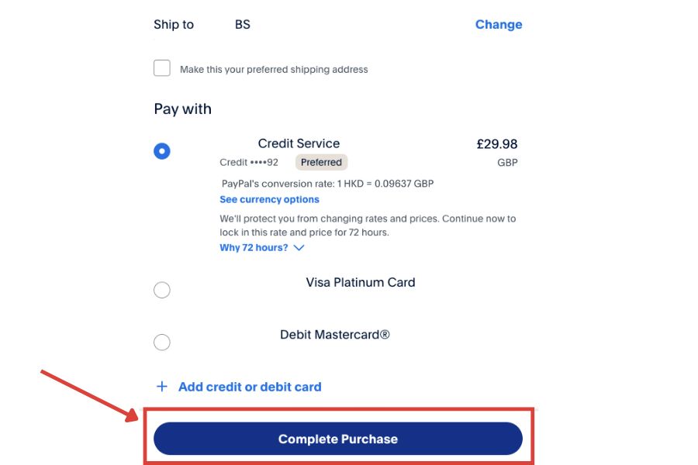Click the PayPal conversion rate text
Screen dimensions: 698x465
pyautogui.click(x=327, y=184)
